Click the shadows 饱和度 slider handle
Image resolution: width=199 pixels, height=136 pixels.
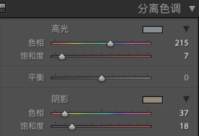(x=72, y=126)
